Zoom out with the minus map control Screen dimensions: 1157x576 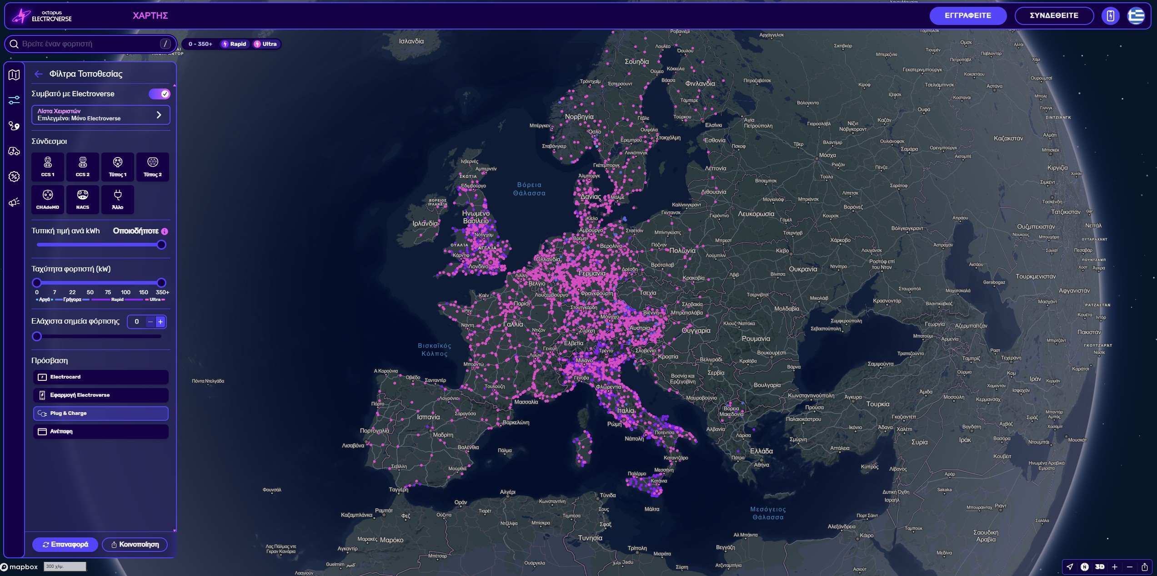1129,566
